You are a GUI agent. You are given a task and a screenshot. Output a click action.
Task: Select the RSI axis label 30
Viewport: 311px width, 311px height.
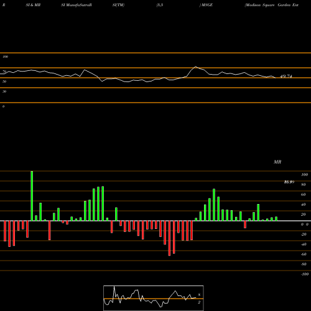pos(4,91)
